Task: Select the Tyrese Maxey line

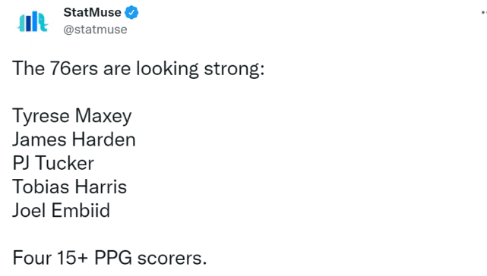Action: pyautogui.click(x=72, y=117)
